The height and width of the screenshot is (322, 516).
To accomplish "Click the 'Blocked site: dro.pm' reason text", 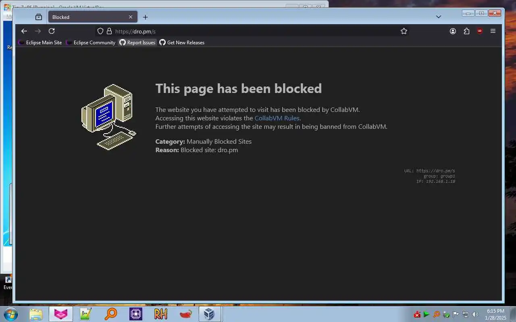I will click(209, 150).
